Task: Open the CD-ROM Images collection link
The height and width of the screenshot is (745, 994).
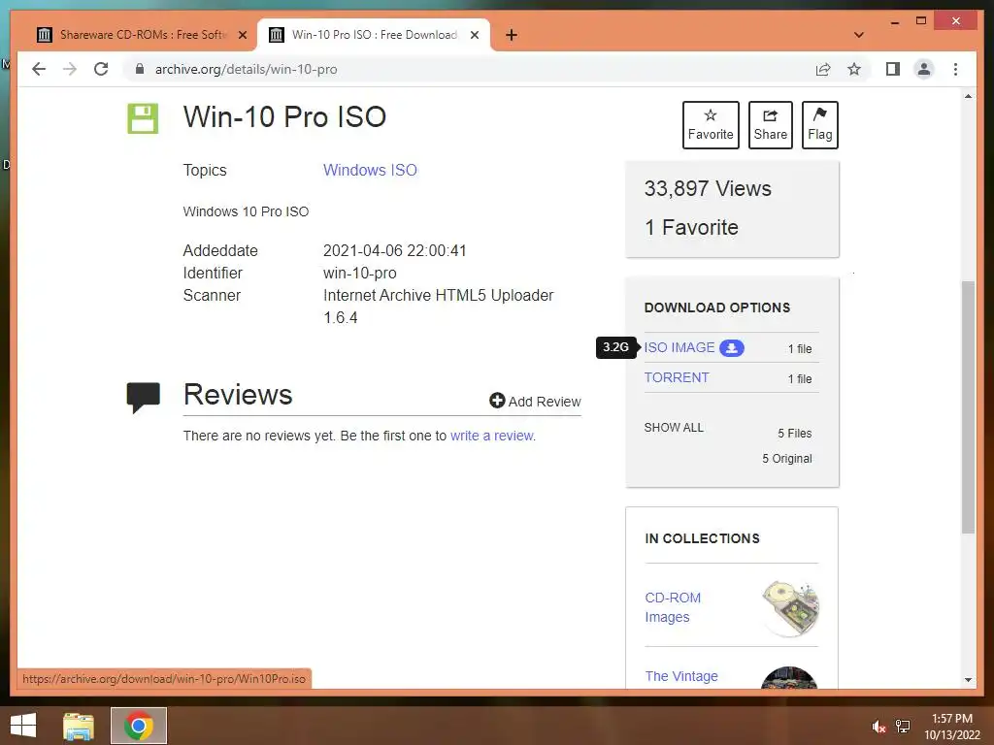Action: (x=673, y=607)
